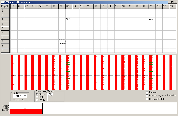Click frequency row header 0
The image size is (178, 116).
tap(5, 50)
